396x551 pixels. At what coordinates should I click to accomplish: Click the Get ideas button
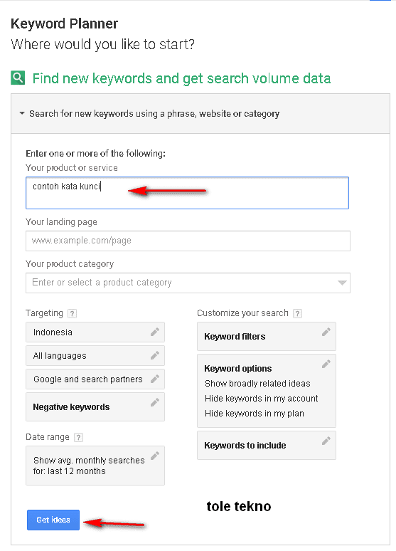(x=53, y=520)
